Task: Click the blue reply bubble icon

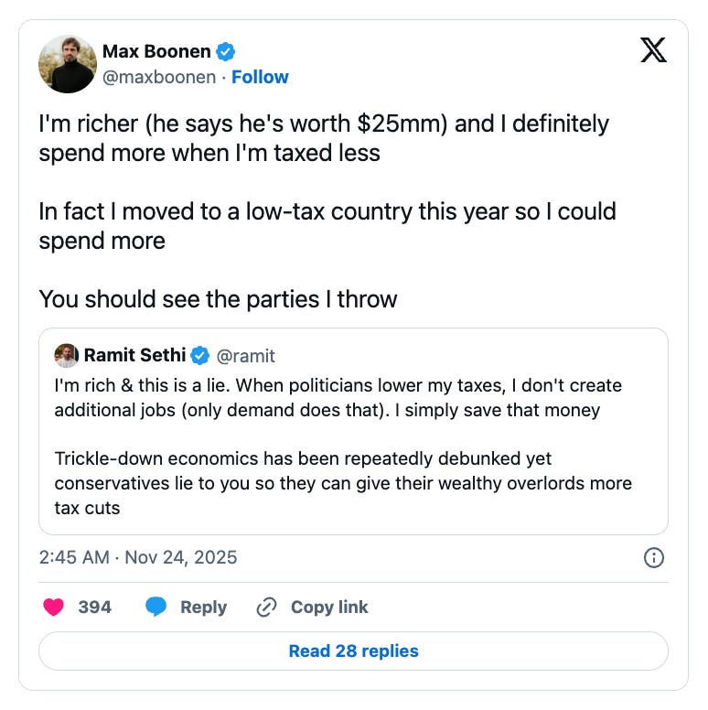Action: 156,607
